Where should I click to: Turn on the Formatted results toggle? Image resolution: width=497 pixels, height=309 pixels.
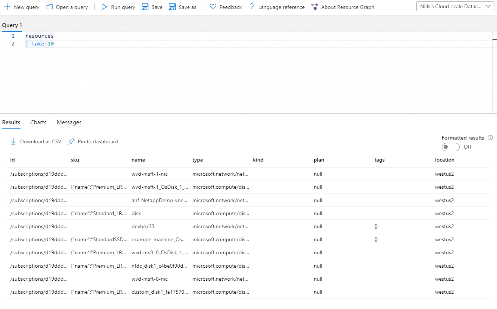tap(450, 147)
